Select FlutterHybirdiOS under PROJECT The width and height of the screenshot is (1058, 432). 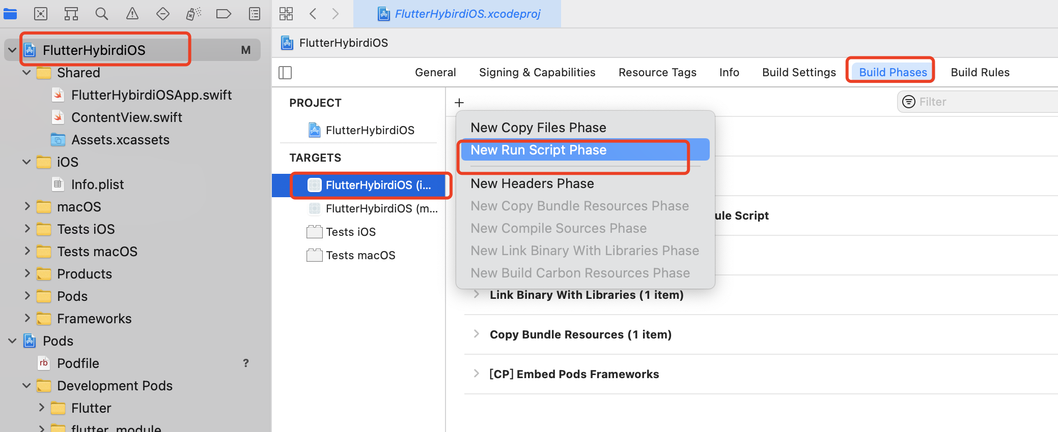click(x=361, y=130)
